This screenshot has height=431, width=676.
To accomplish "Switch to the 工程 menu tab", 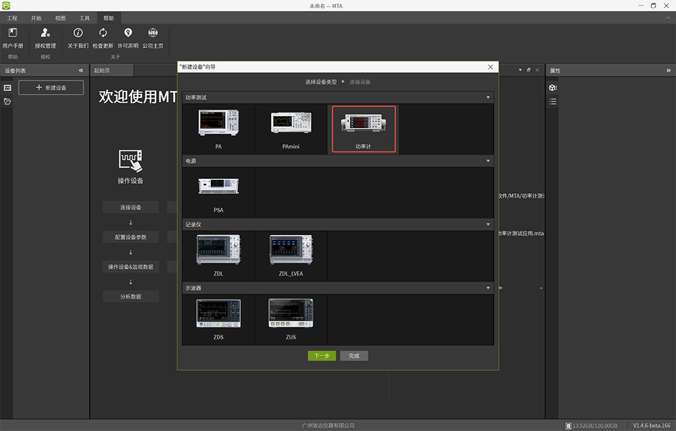I will 12,18.
